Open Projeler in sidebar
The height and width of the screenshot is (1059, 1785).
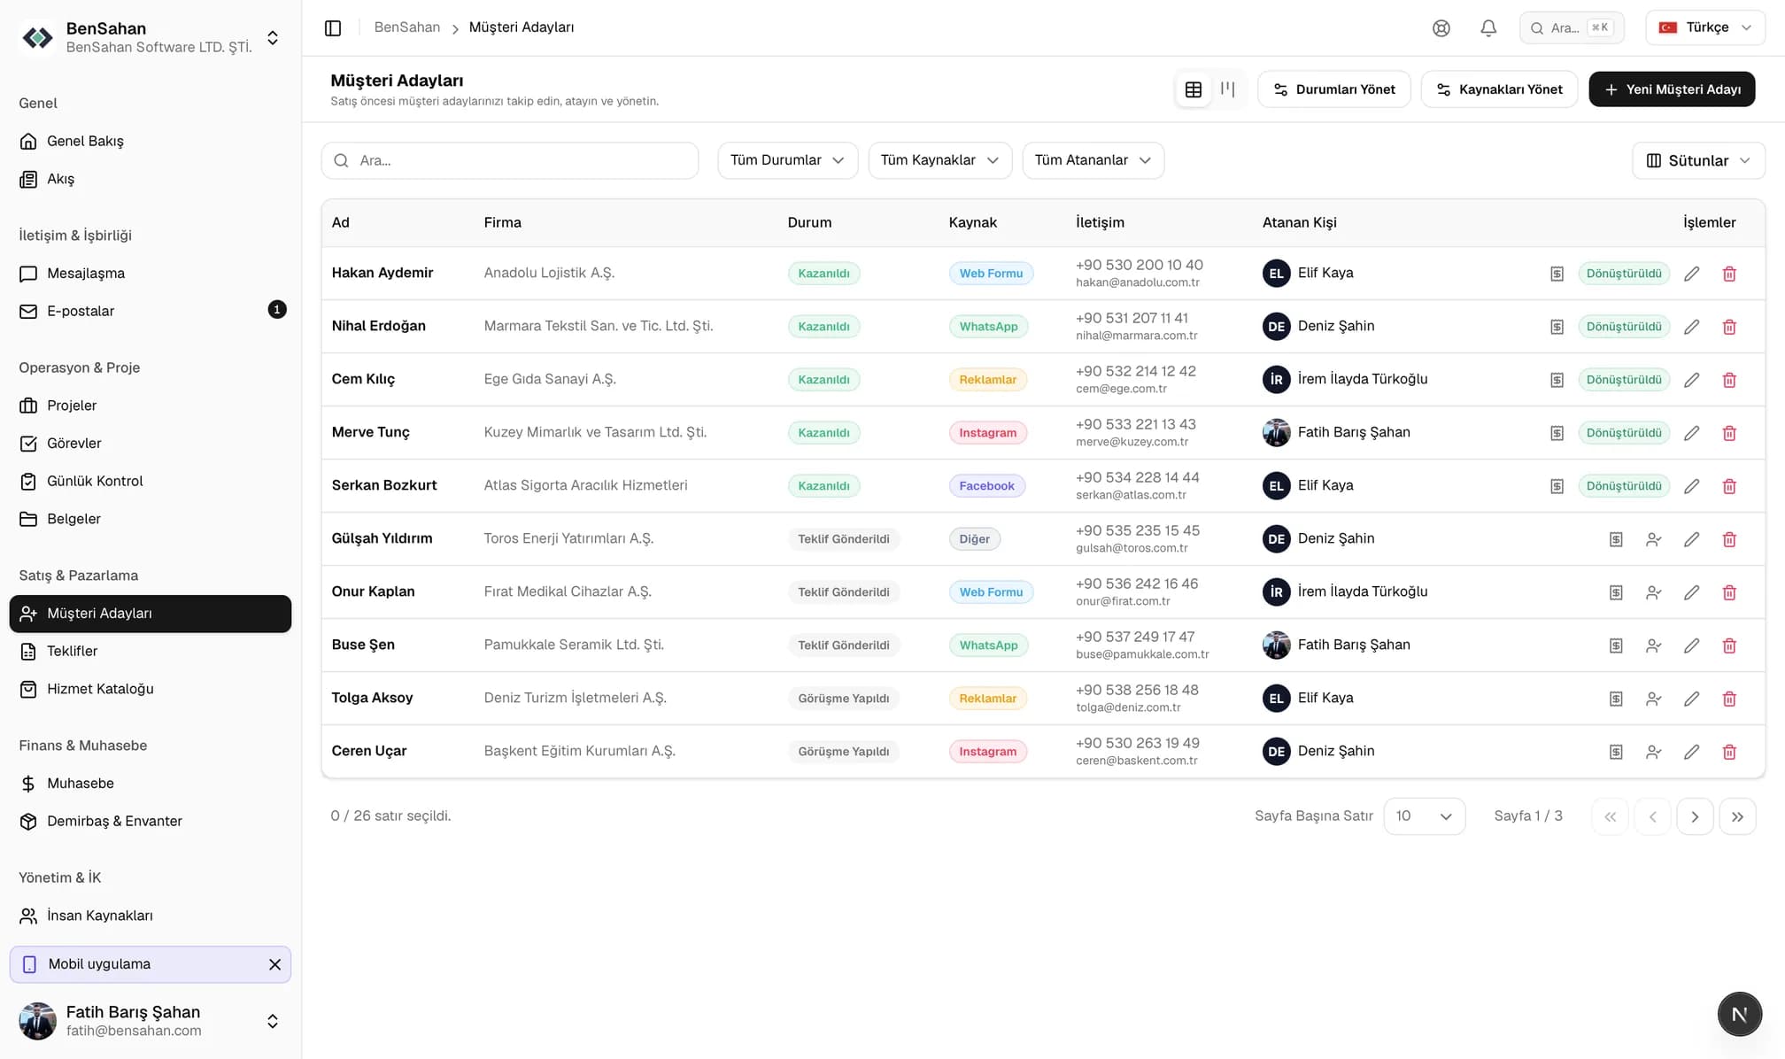click(x=151, y=406)
